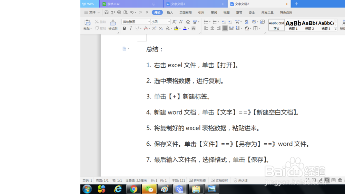Image resolution: width=345 pixels, height=194 pixels.
Task: Apply the 正文 style
Action: pos(277,25)
